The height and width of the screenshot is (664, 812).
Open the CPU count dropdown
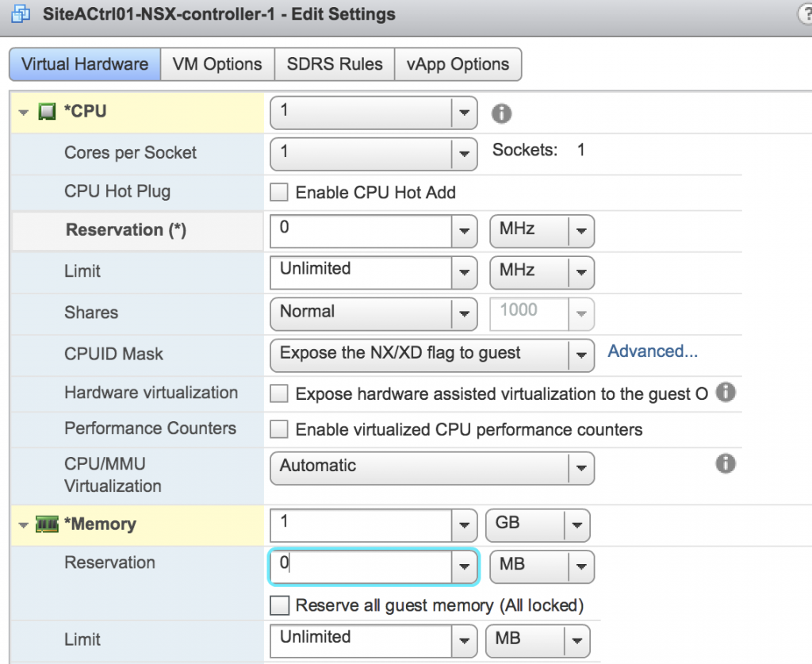(373, 113)
